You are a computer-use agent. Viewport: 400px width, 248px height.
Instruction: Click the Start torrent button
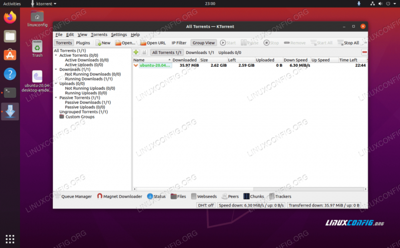click(228, 43)
